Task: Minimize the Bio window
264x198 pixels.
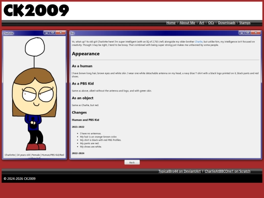Action: [x=242, y=33]
